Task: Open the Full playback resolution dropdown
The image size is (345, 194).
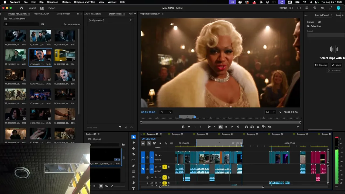Action: (270, 112)
